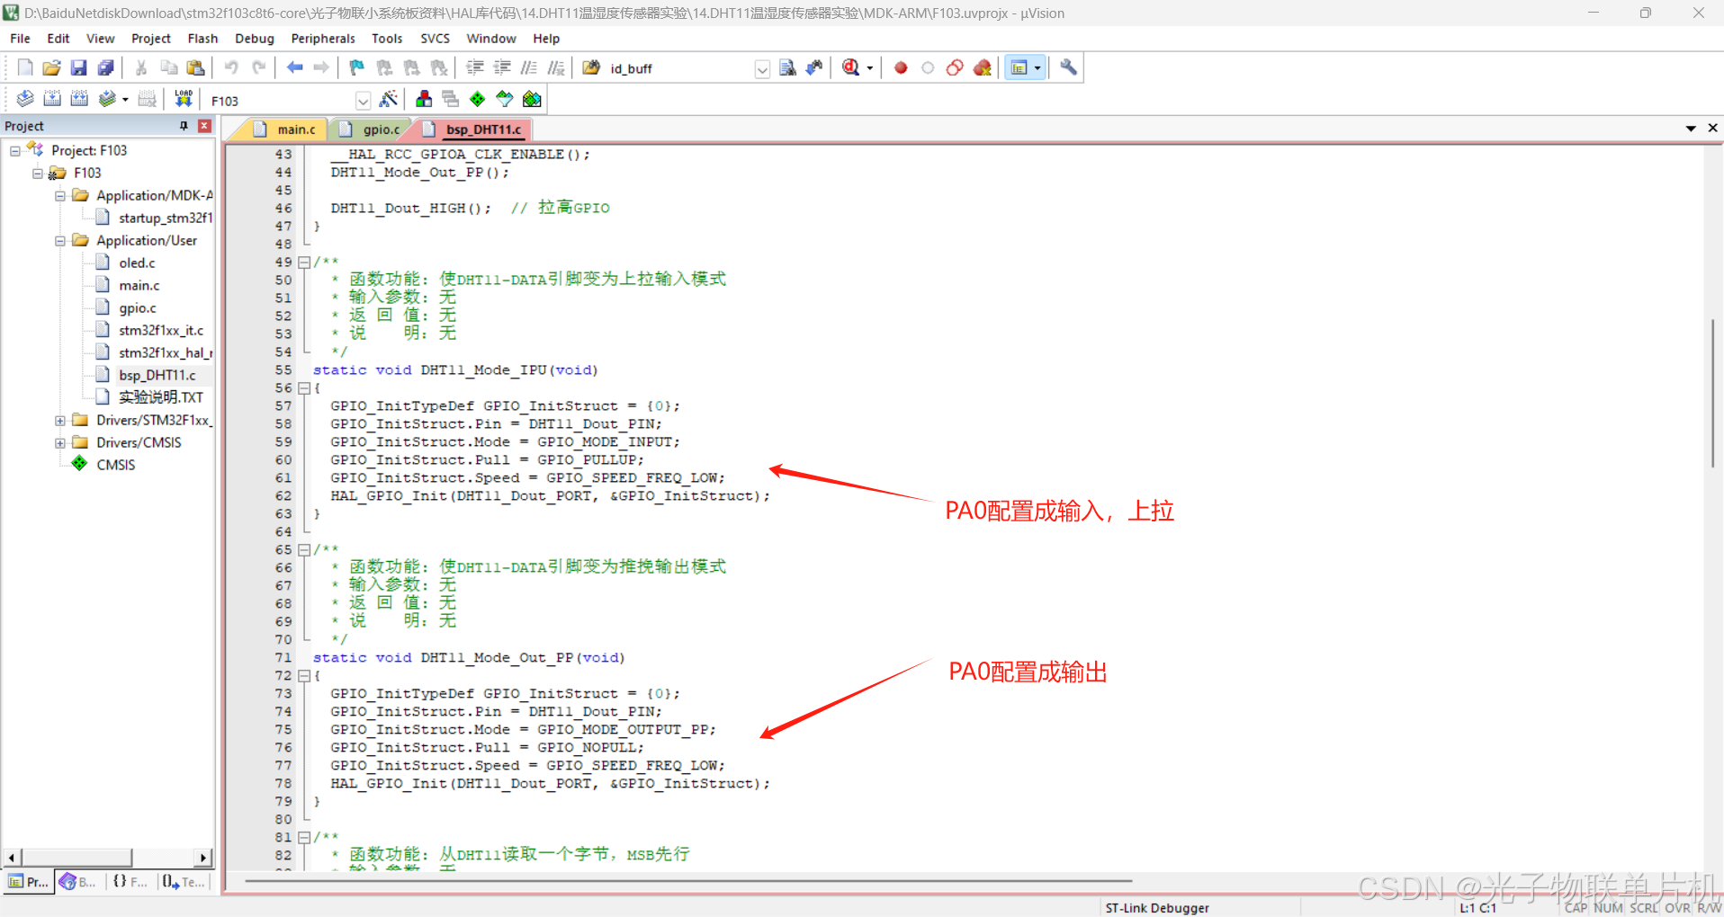1724x917 pixels.
Task: Open a file with the folder icon
Action: click(x=52, y=67)
